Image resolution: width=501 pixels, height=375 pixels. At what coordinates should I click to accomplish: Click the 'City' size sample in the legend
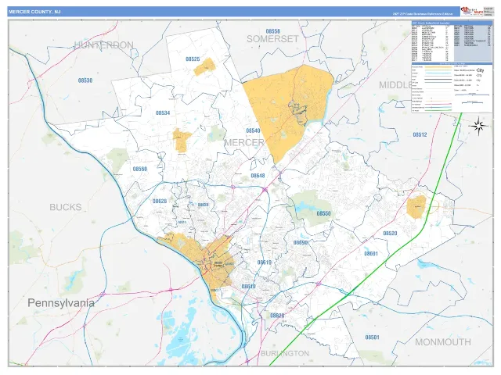(480, 70)
